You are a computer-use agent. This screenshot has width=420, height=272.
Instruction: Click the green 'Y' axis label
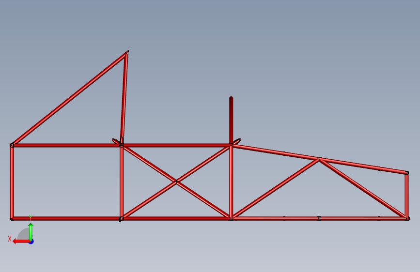[x=31, y=218]
